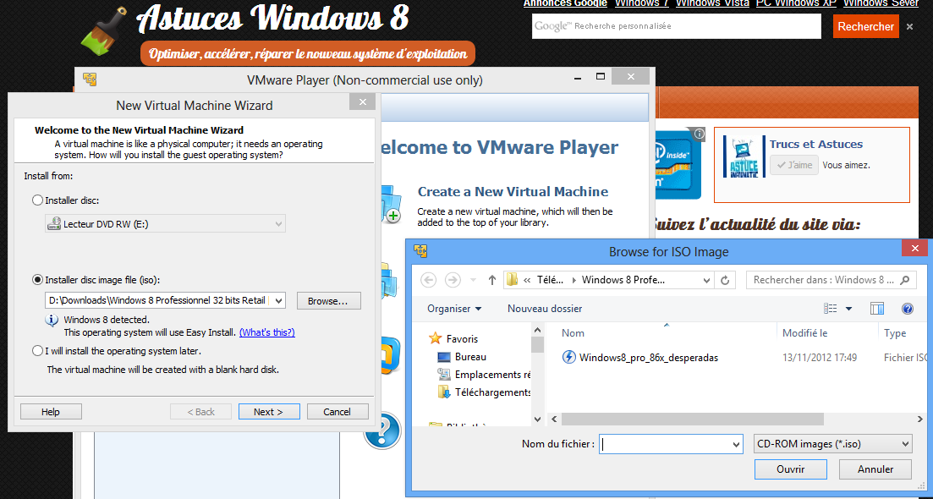Refresh the folder listing

coord(725,280)
